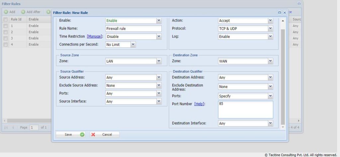Click the green Add icon in toolbar
This screenshot has height=157, width=340.
pyautogui.click(x=6, y=12)
